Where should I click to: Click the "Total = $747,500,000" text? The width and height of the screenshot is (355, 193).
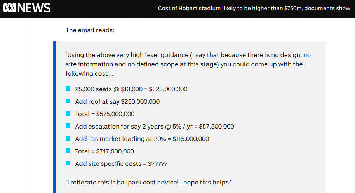[x=104, y=151]
